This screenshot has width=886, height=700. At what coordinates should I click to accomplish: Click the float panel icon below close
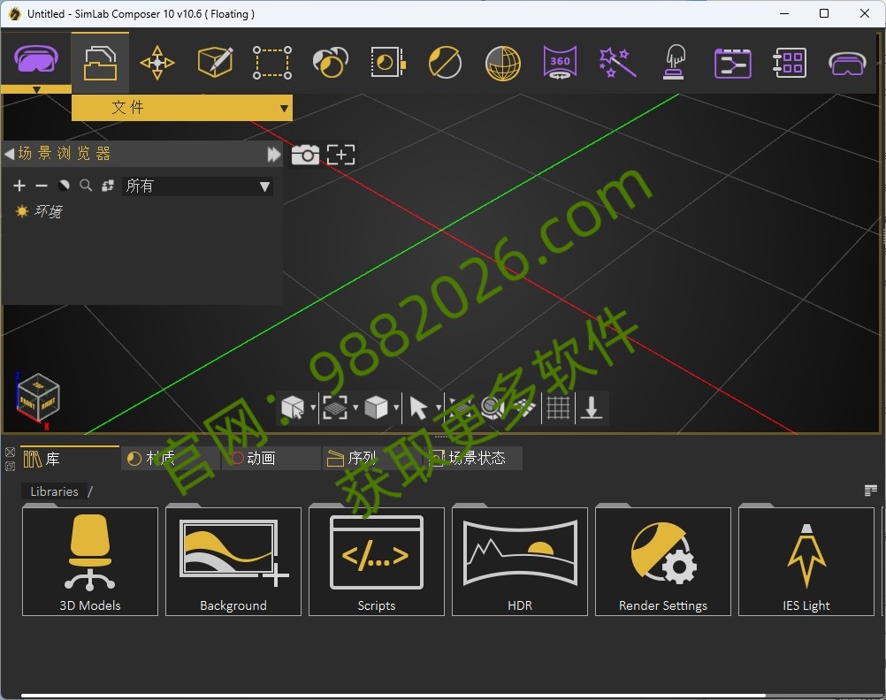(x=10, y=466)
